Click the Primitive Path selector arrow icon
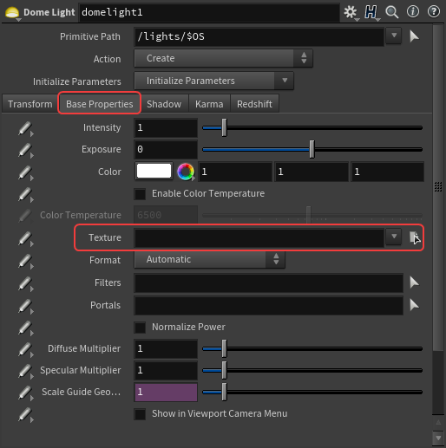446x448 pixels. point(414,36)
